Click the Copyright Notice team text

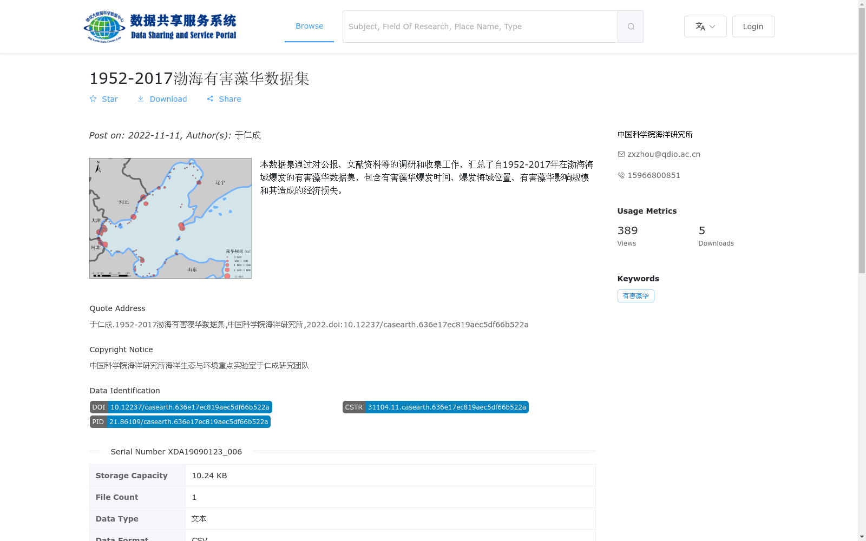[x=199, y=366]
